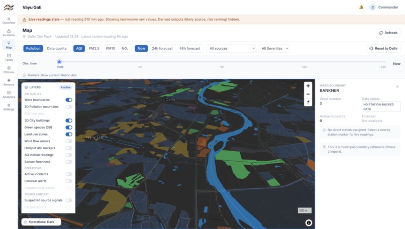This screenshot has width=405, height=229.
Task: Switch to NO₂ pollutant tab
Action: click(125, 48)
